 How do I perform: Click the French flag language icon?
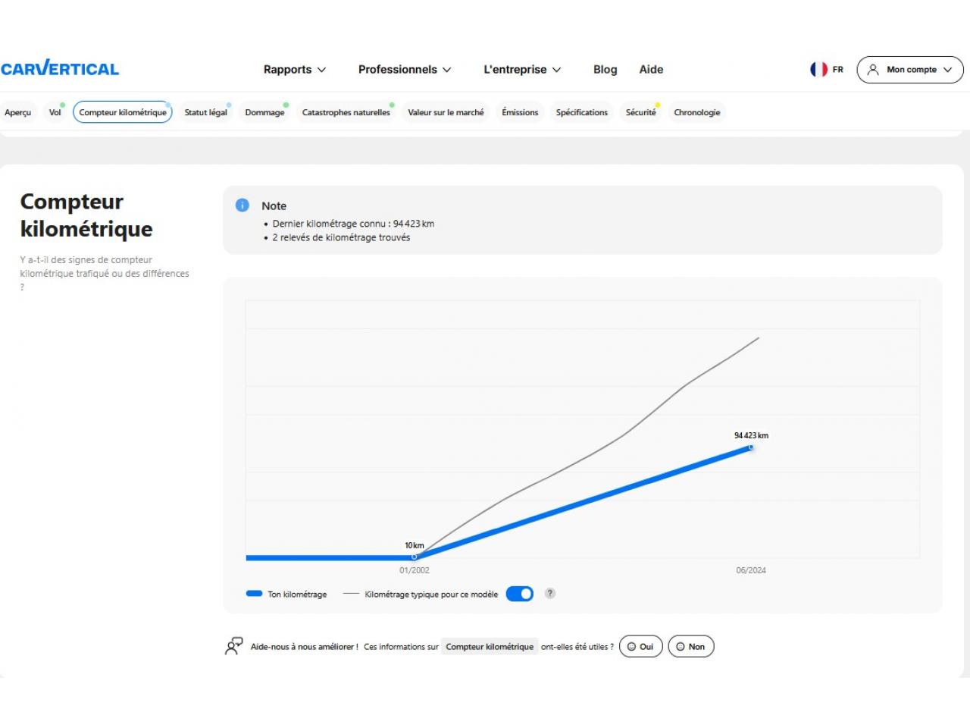click(x=818, y=69)
